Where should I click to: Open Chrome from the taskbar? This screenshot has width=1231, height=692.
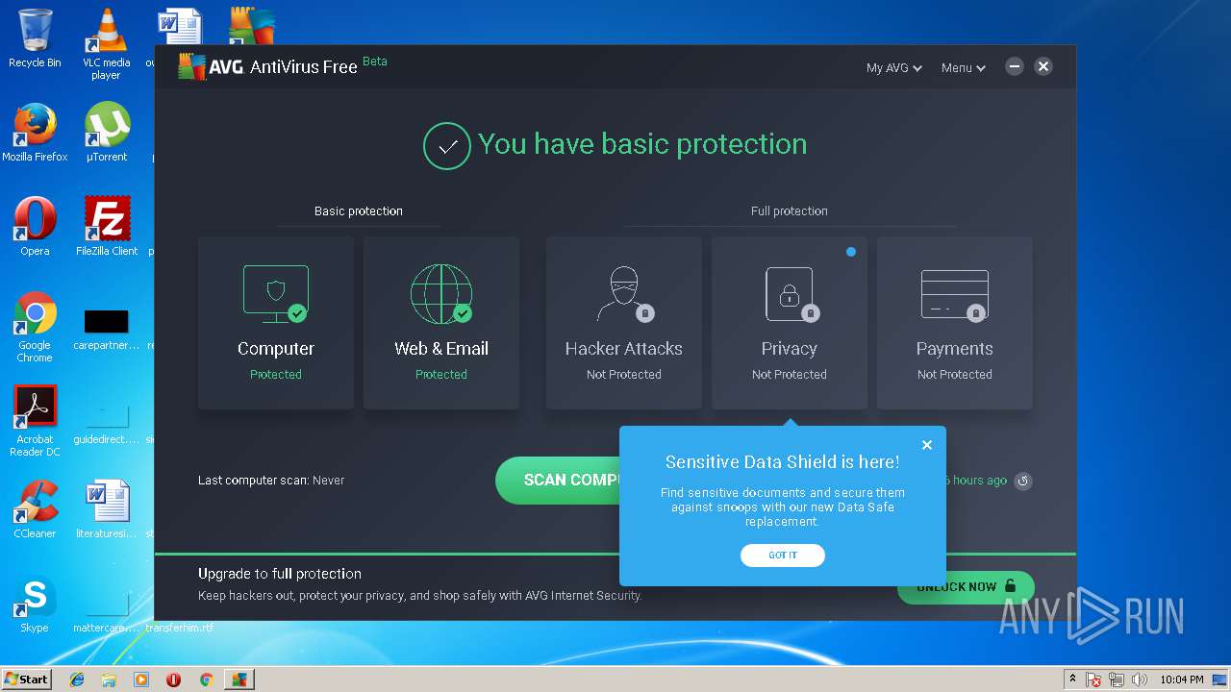(x=206, y=680)
